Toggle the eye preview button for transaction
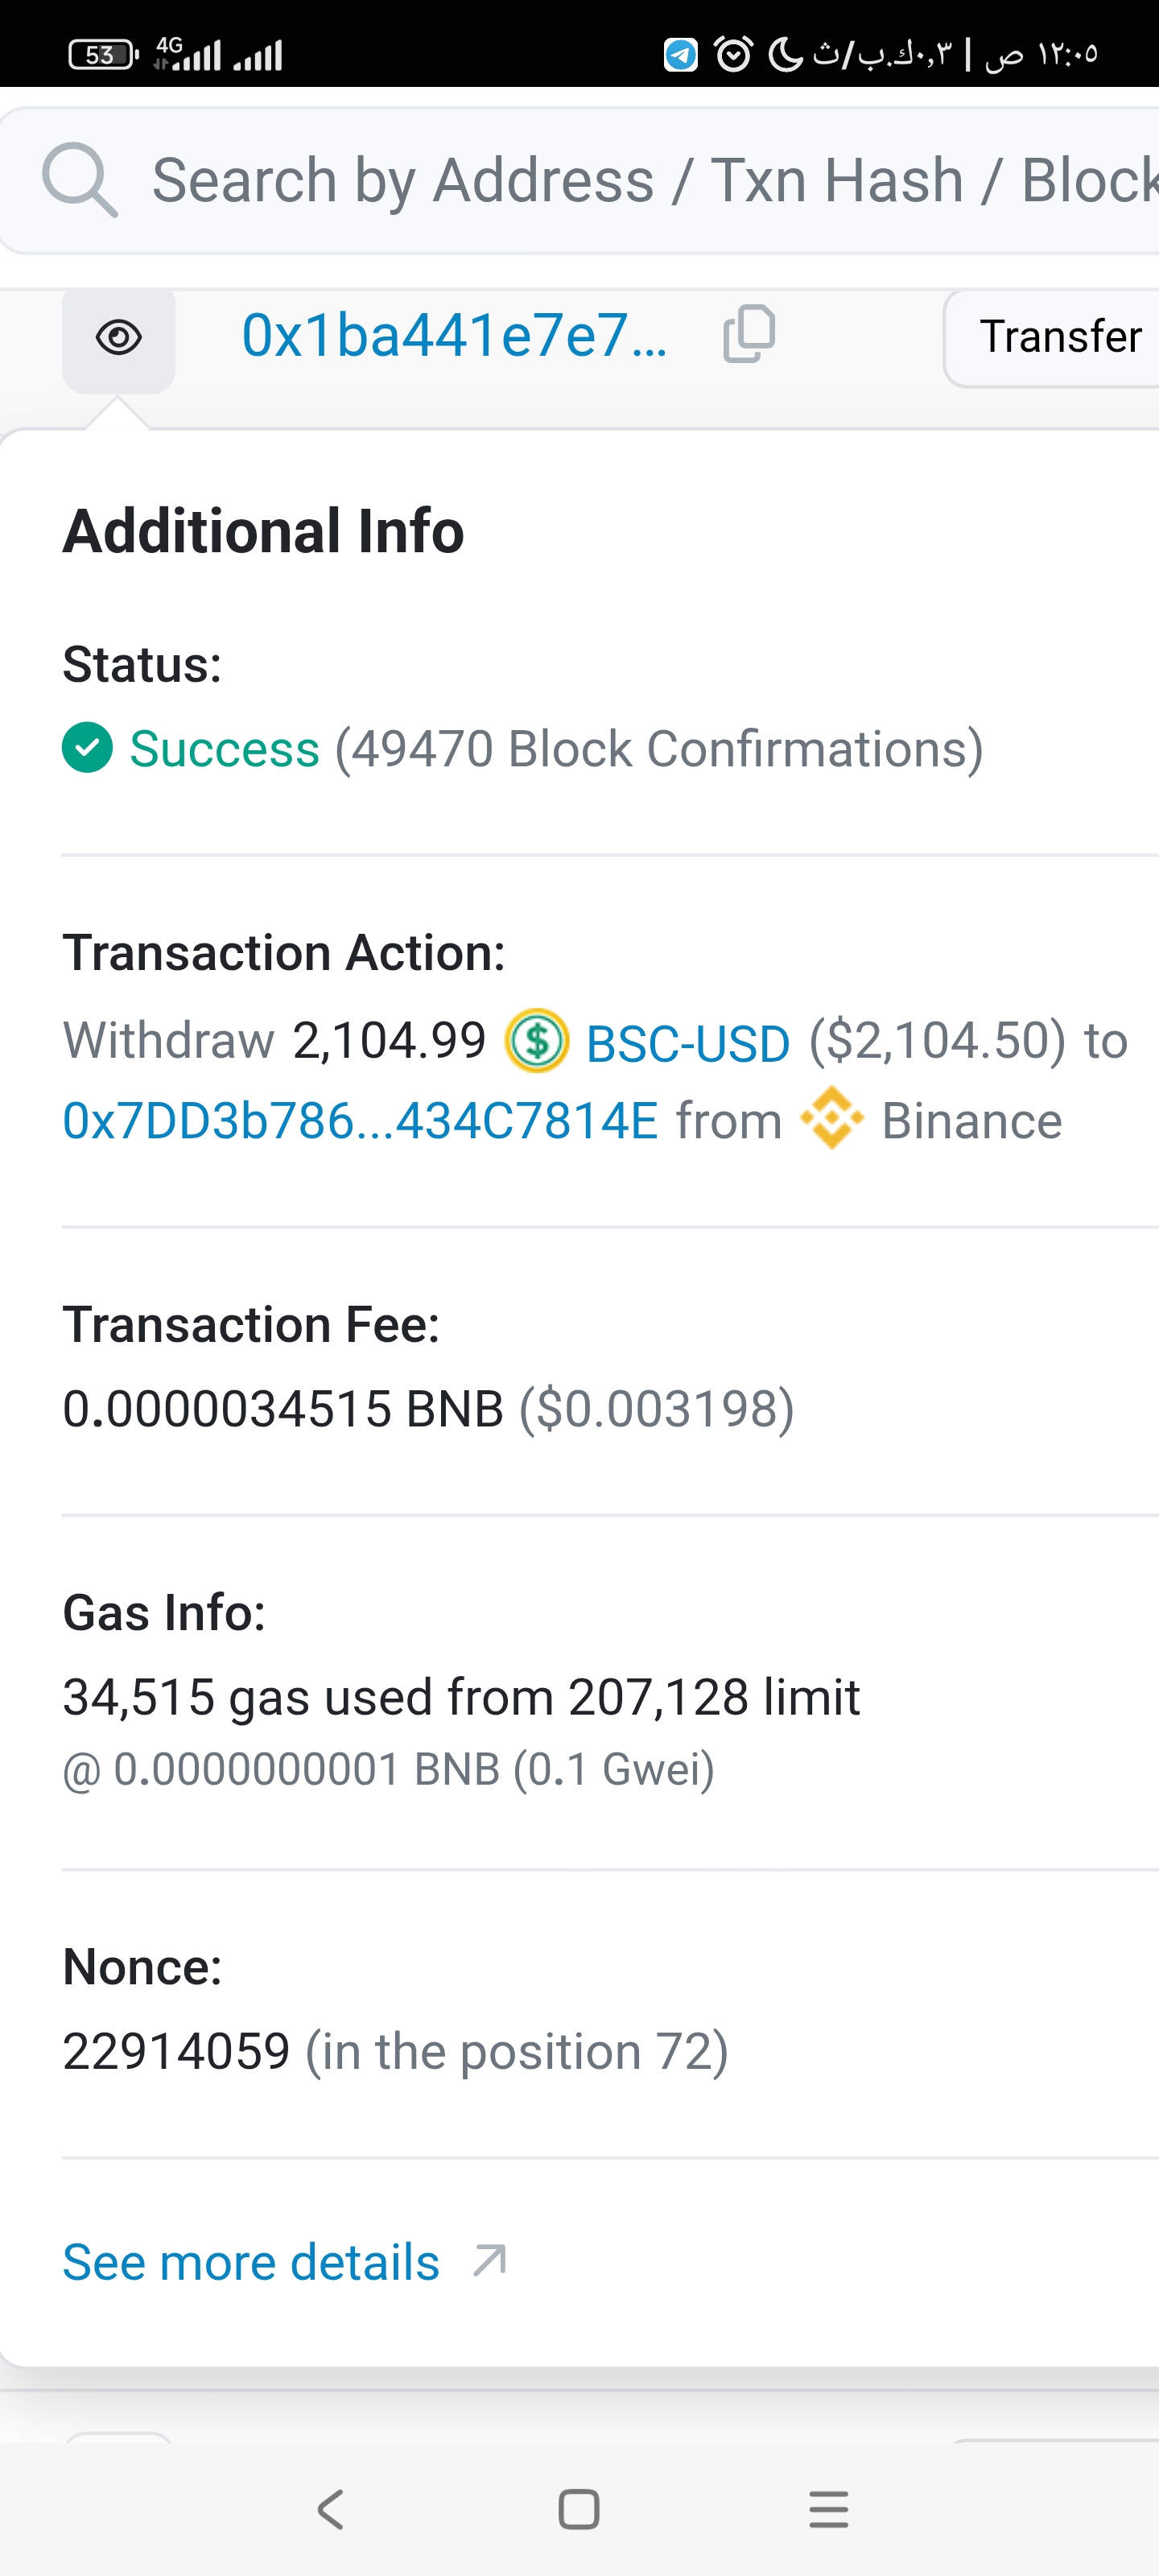Viewport: 1159px width, 2576px height. click(119, 338)
